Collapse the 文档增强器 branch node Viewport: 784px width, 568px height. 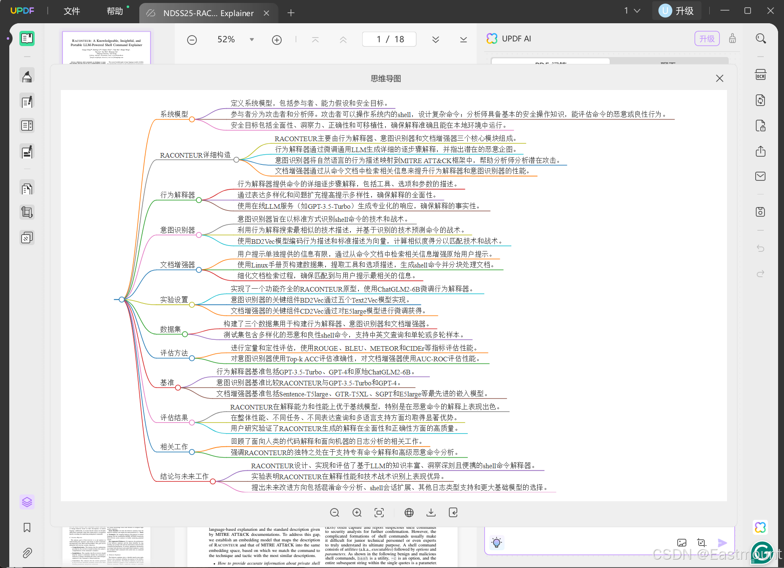(x=199, y=270)
